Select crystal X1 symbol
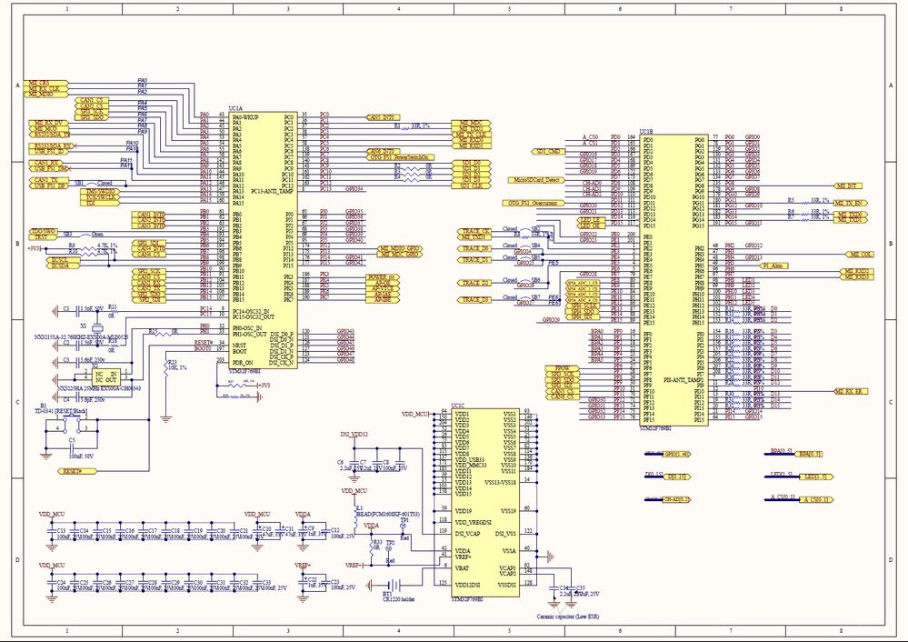Viewport: 908px width, 642px height. click(x=96, y=327)
